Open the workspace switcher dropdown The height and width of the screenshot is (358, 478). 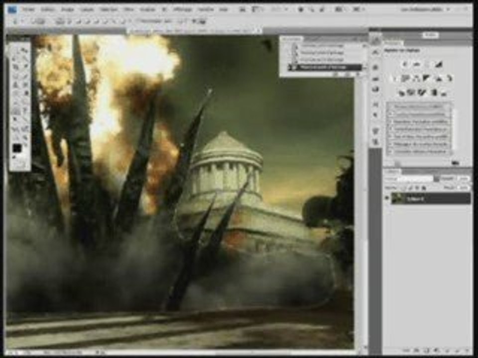pyautogui.click(x=425, y=9)
